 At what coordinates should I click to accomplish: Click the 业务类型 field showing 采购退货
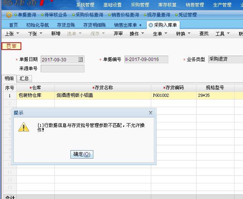[x=225, y=59]
